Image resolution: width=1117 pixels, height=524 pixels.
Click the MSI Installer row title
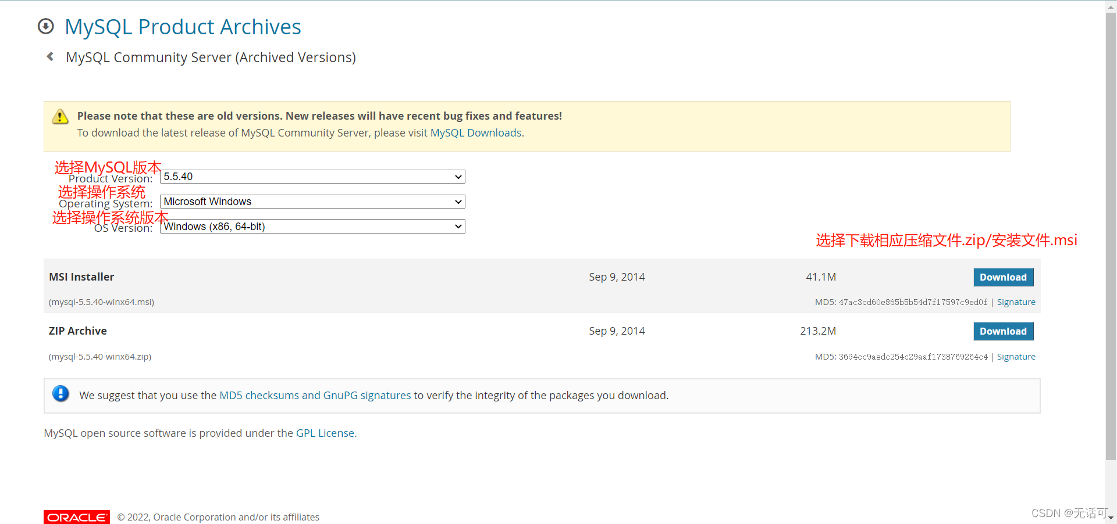click(x=81, y=277)
